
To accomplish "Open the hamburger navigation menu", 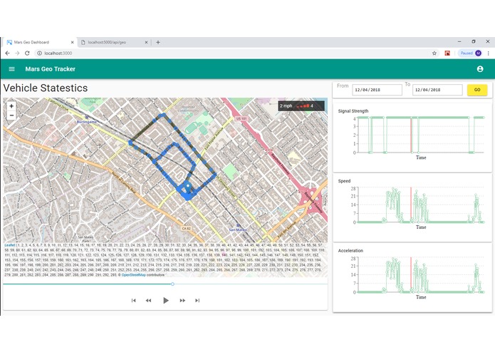I will pos(11,69).
